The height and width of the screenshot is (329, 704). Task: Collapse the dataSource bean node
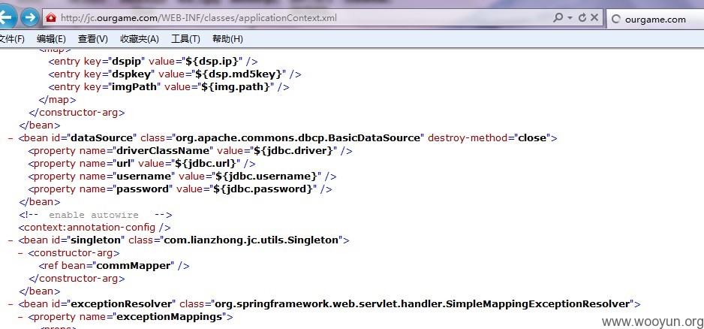coord(11,138)
